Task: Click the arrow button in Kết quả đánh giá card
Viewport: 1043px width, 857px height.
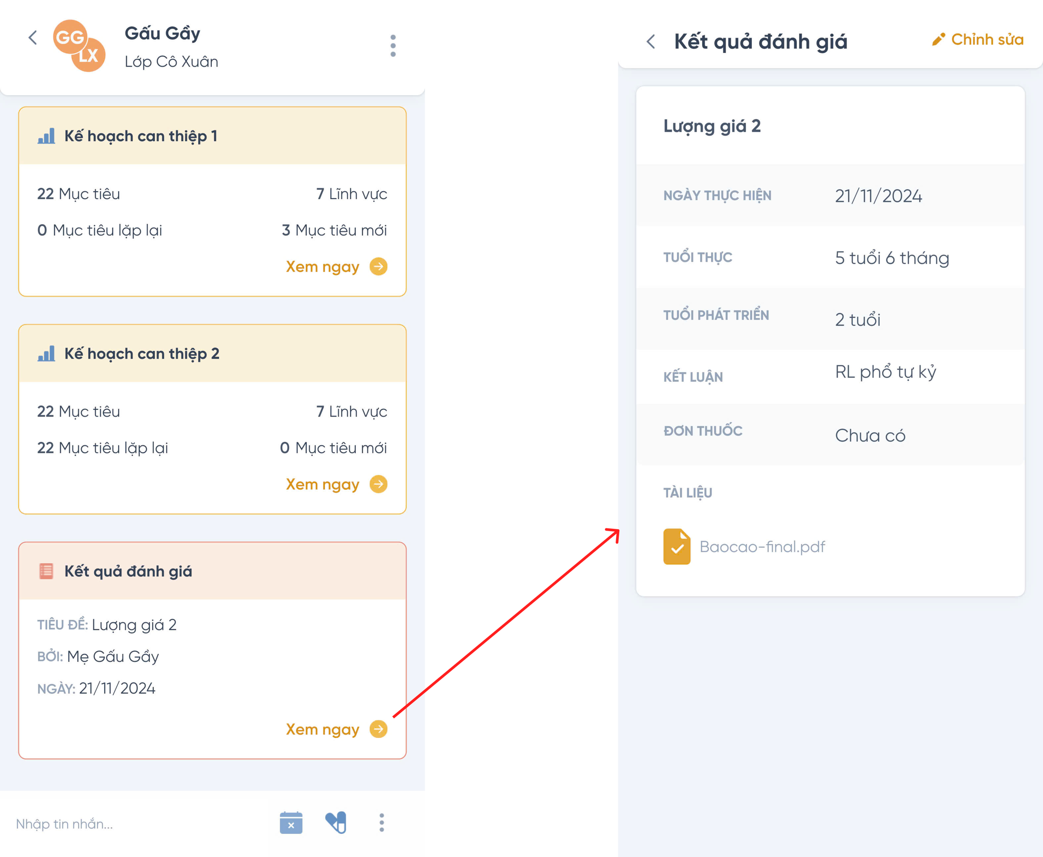Action: point(378,729)
